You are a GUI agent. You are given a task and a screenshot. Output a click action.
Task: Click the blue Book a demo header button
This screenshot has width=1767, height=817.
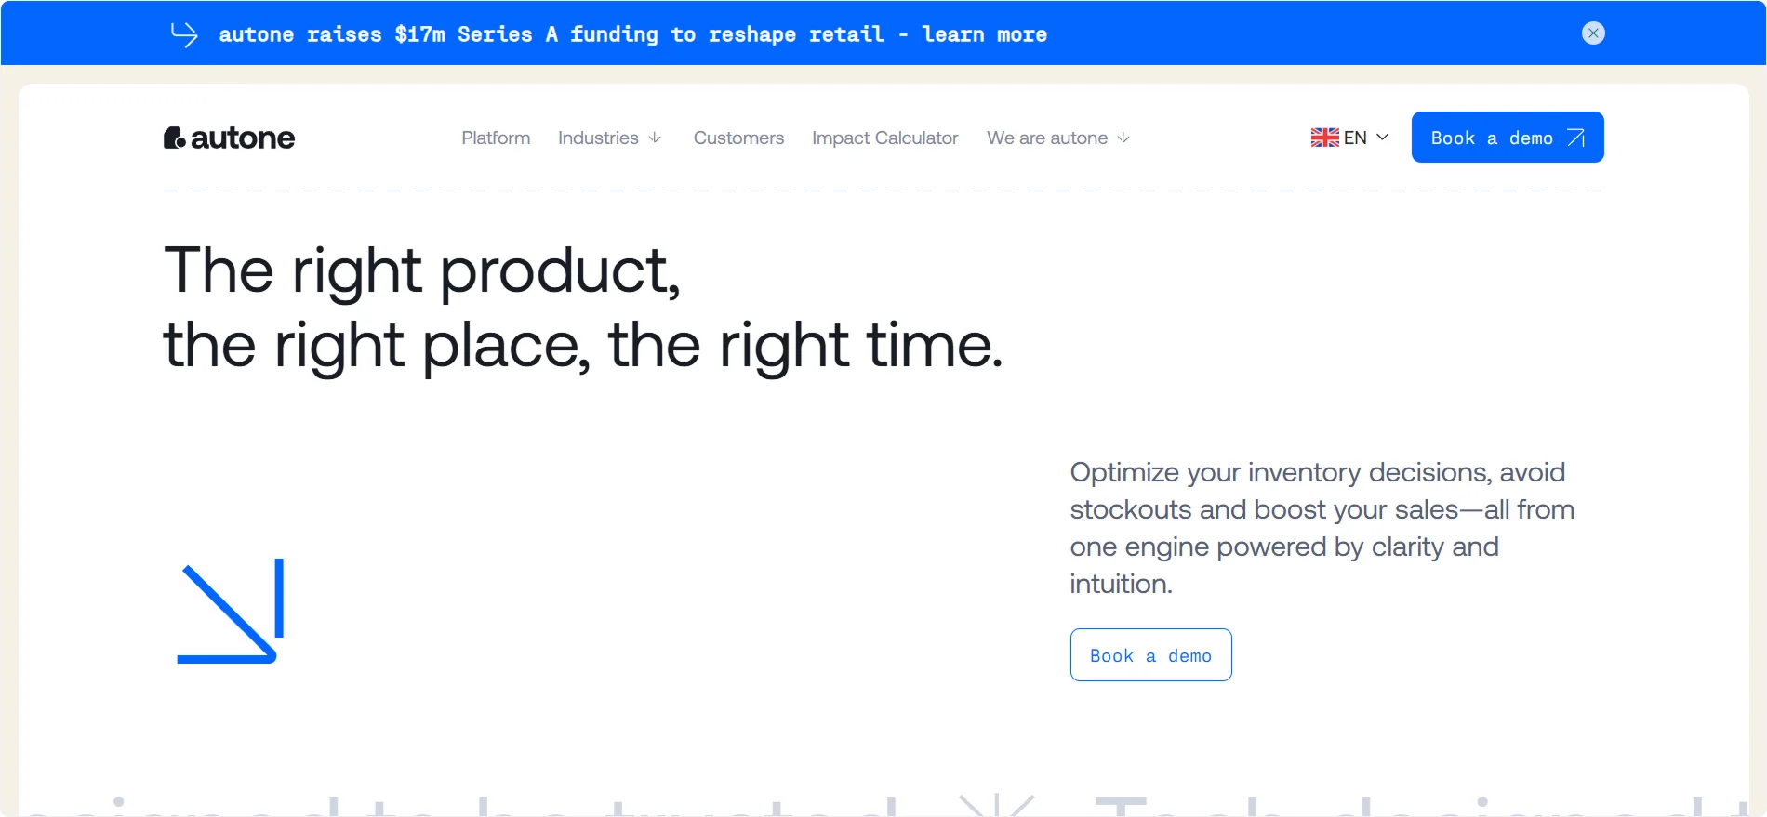tap(1508, 138)
